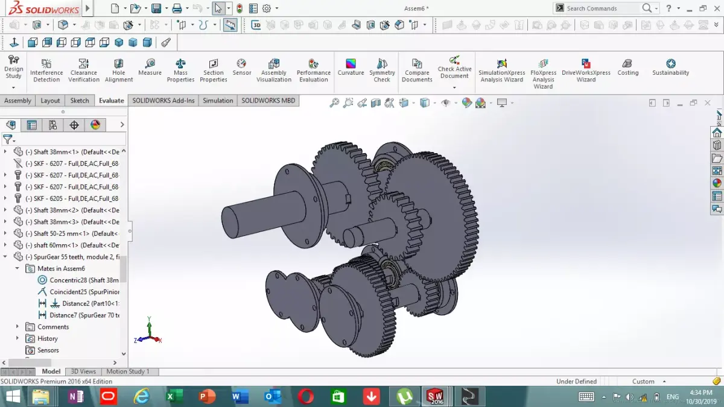Launch Clearance Verification
The height and width of the screenshot is (407, 724).
pos(84,71)
